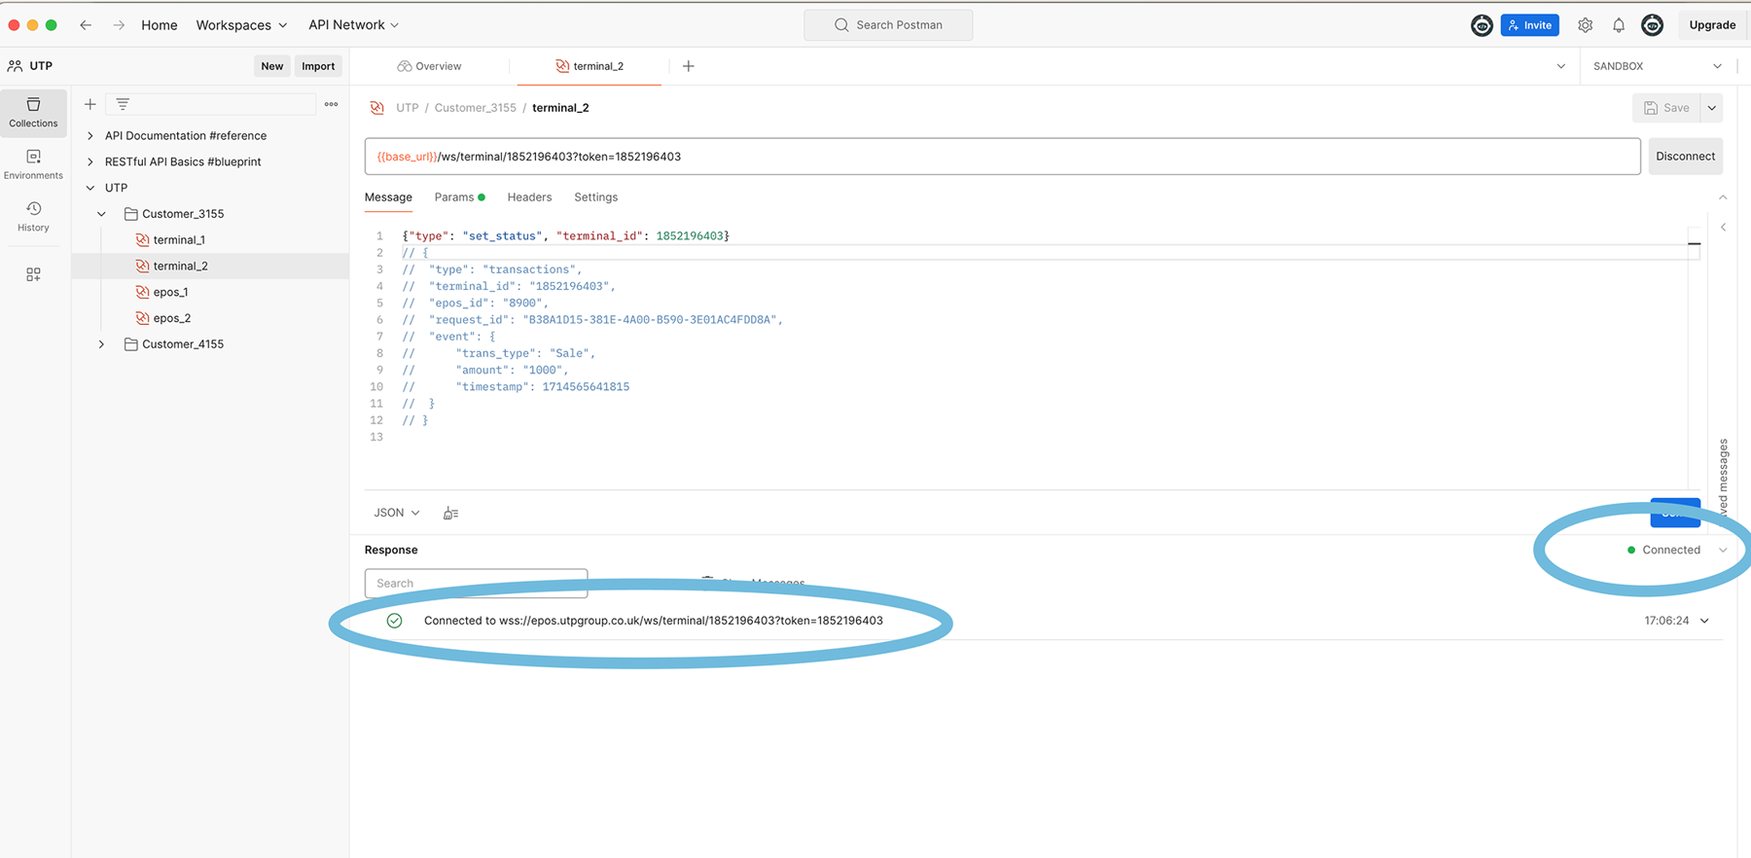Open the Collections sidebar panel
The image size is (1751, 858).
tap(33, 111)
